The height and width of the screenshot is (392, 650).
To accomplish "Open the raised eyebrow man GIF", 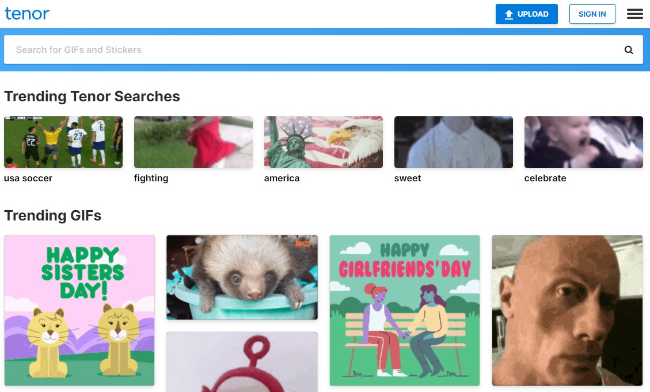I will point(568,310).
